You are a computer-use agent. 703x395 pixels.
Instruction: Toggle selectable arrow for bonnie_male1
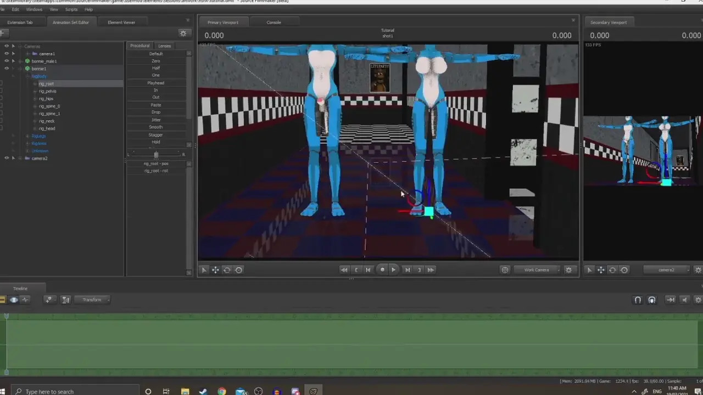click(13, 61)
